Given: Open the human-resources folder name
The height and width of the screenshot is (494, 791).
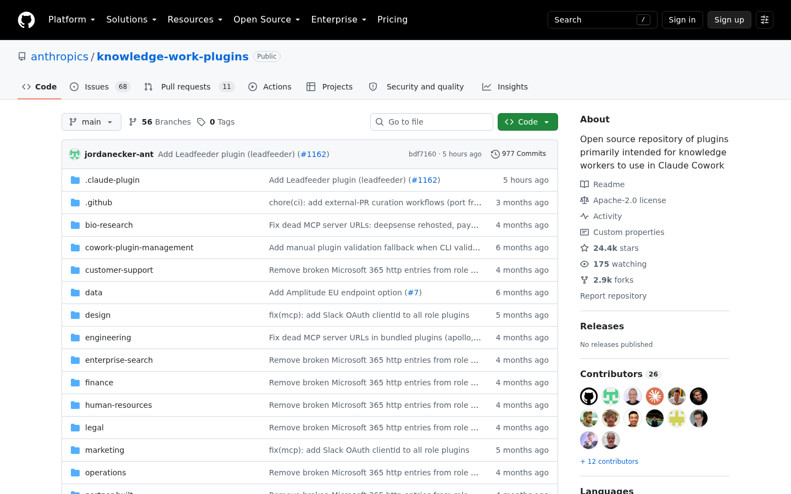Looking at the screenshot, I should point(119,405).
